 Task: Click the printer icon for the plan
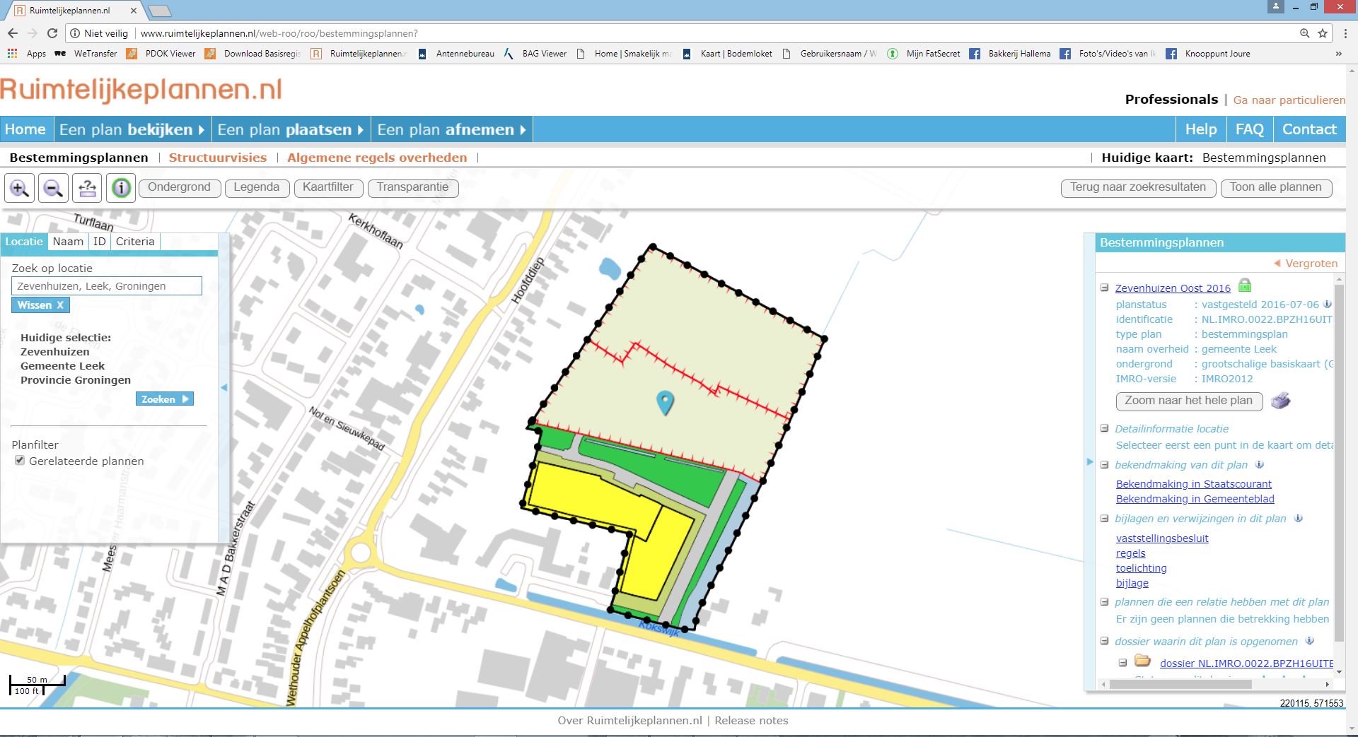coord(1281,401)
